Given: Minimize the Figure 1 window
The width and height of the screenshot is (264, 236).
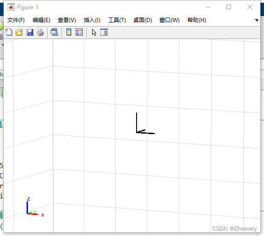Looking at the screenshot, I should pos(208,7).
